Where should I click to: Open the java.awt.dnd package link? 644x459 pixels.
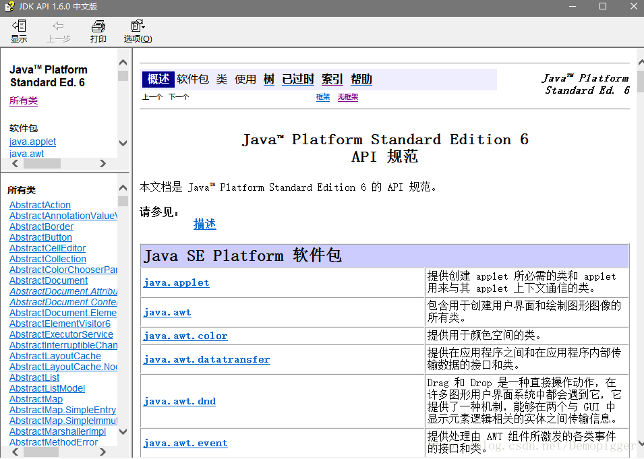pyautogui.click(x=179, y=401)
